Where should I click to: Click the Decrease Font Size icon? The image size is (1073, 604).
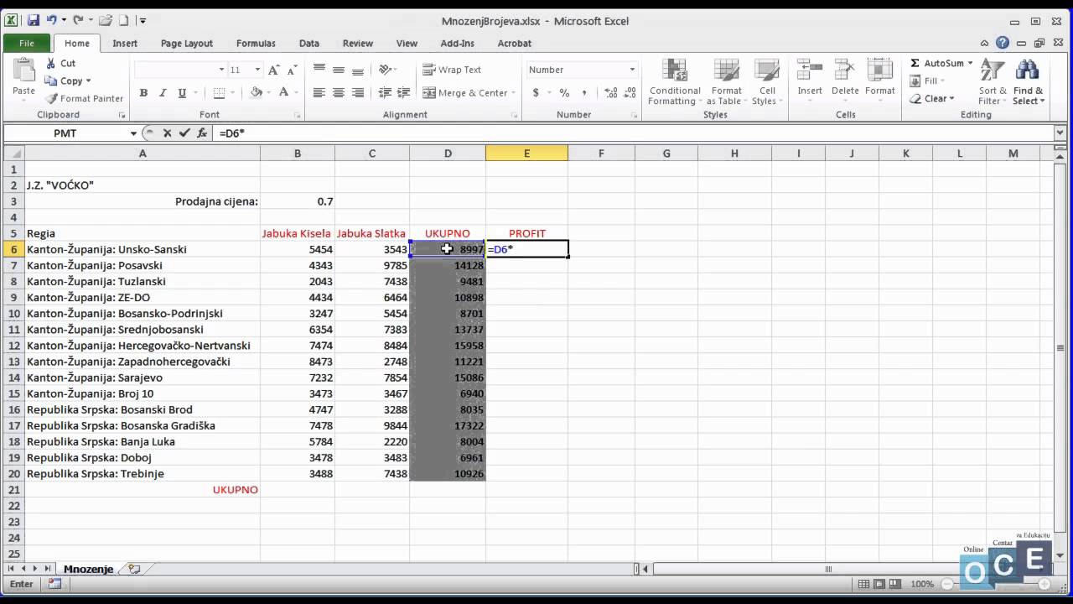pos(293,70)
